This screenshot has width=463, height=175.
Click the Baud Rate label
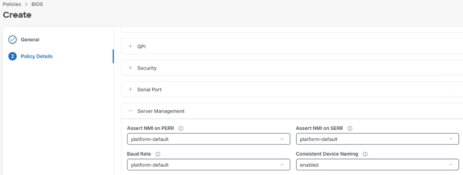point(139,154)
